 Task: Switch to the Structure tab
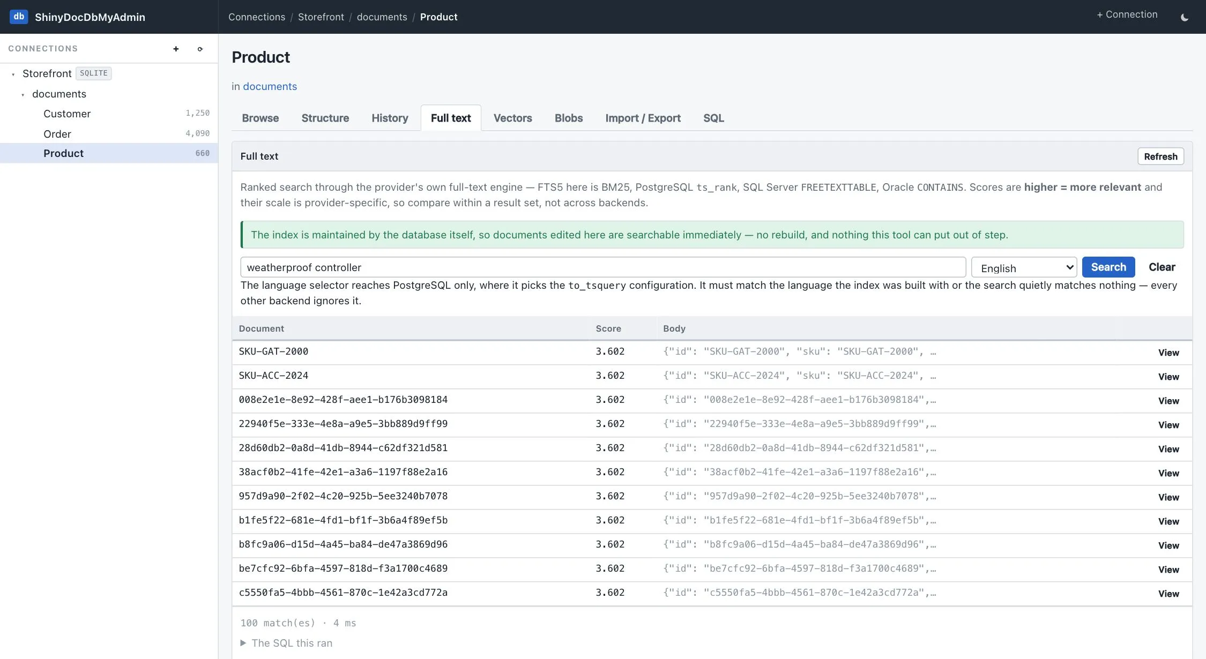325,118
